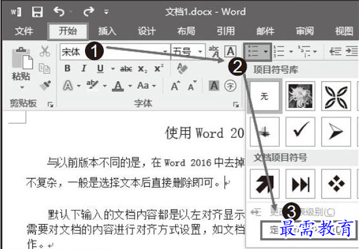This screenshot has height=249, width=359.
Task: Click the text effects outlined A icon
Action: (68, 86)
